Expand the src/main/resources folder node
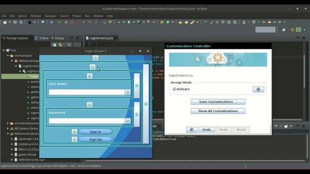Viewport: 310px width, 174px height. (8, 123)
